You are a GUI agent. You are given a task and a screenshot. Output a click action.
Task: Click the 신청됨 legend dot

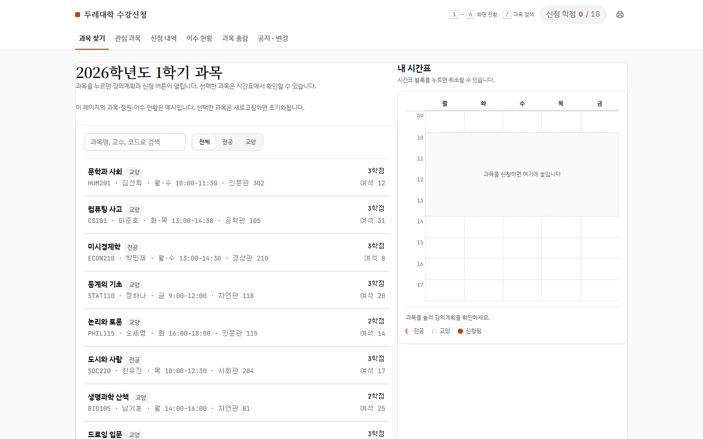click(460, 331)
